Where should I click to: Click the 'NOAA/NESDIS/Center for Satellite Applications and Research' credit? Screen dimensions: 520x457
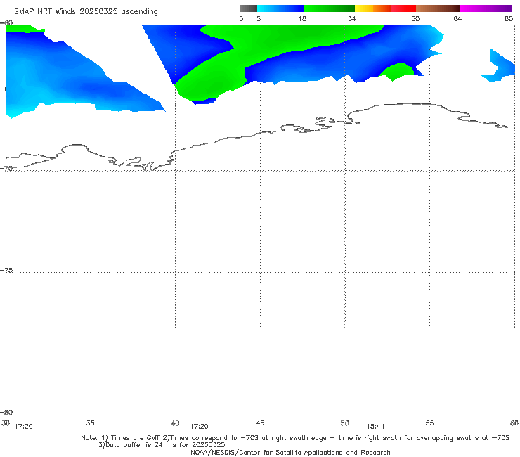coord(290,452)
